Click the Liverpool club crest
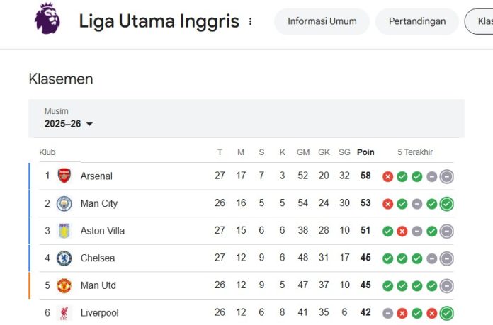Screen dimensions: 493x325 click(x=64, y=313)
